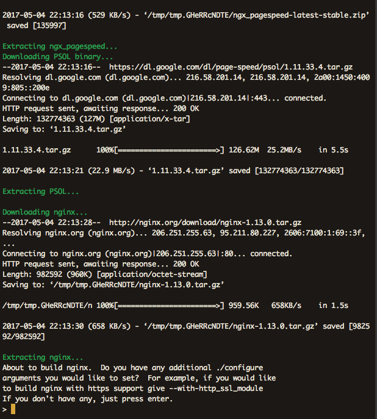Image resolution: width=377 pixels, height=419 pixels.
Task: Click the 'saved [135997]' text
Action: (37, 26)
